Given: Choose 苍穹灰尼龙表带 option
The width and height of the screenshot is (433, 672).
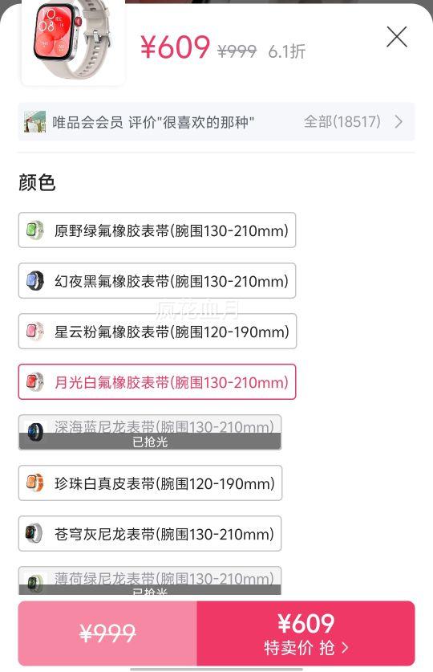Looking at the screenshot, I should pyautogui.click(x=150, y=534).
